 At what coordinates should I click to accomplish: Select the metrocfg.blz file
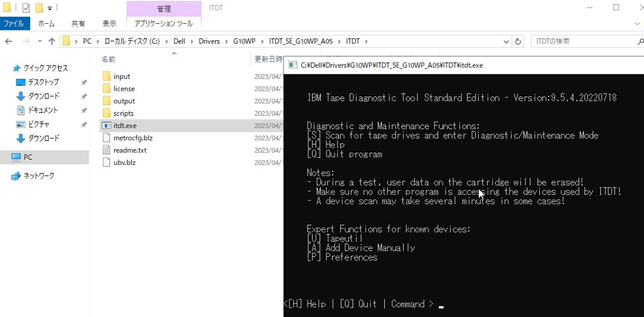point(132,138)
